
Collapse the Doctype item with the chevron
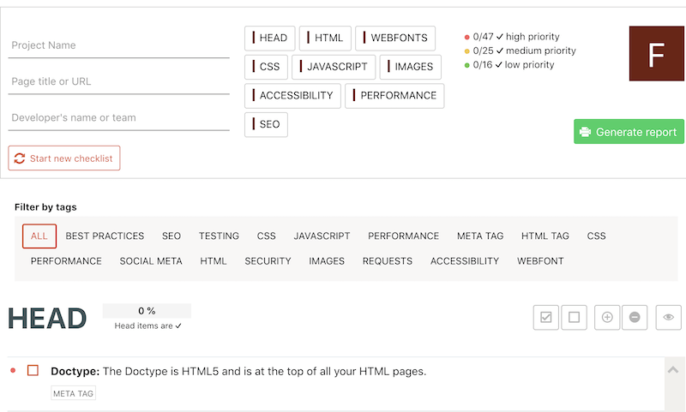click(673, 370)
